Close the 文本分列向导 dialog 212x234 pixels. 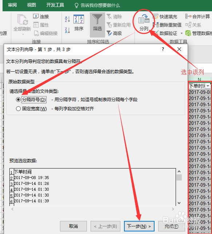pos(179,49)
